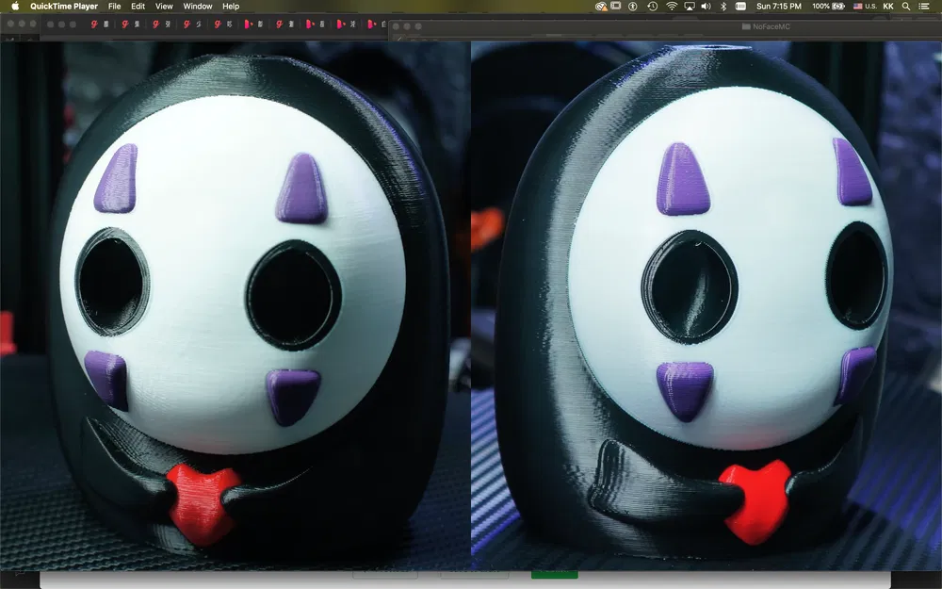
Task: Click the keyboard battery status icon
Action: point(739,7)
